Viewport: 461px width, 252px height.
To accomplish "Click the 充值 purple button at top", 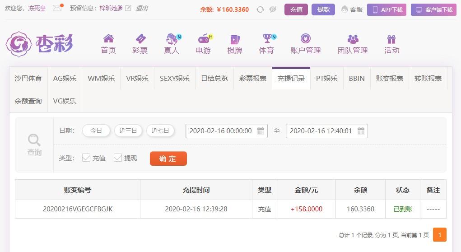I will tap(296, 9).
